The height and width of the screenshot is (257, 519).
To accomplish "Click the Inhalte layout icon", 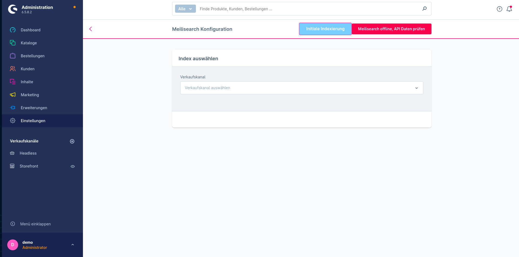I will (13, 82).
